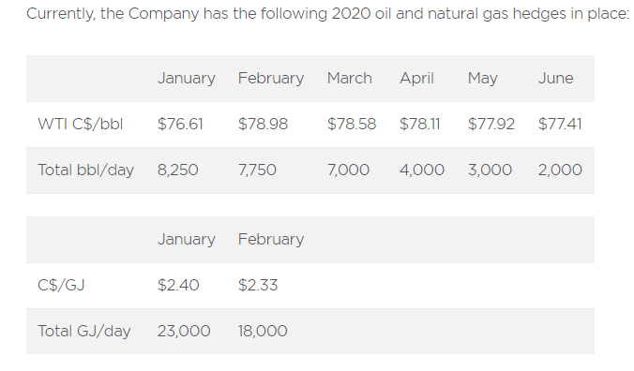Click the WTI C$/bbl row label

80,124
